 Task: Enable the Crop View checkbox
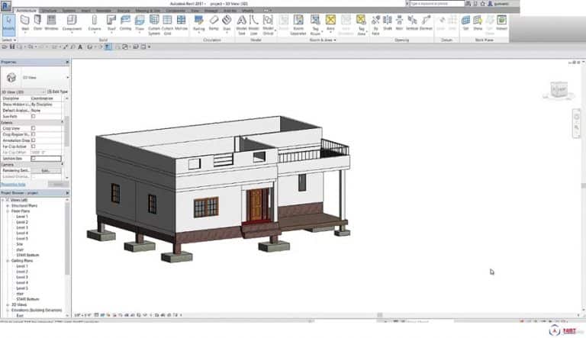coord(33,128)
